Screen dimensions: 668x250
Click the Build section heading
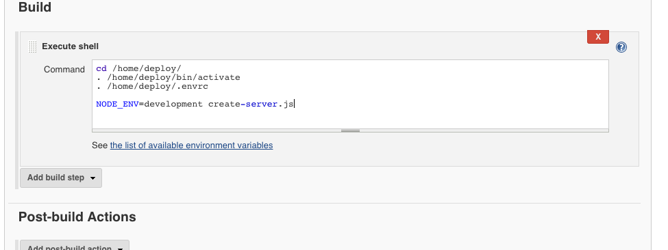(x=35, y=8)
